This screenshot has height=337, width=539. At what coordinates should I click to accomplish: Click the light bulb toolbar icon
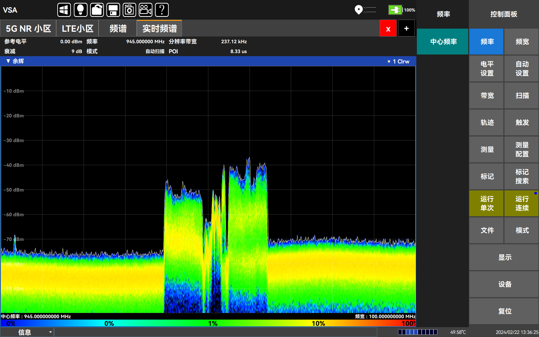(81, 10)
